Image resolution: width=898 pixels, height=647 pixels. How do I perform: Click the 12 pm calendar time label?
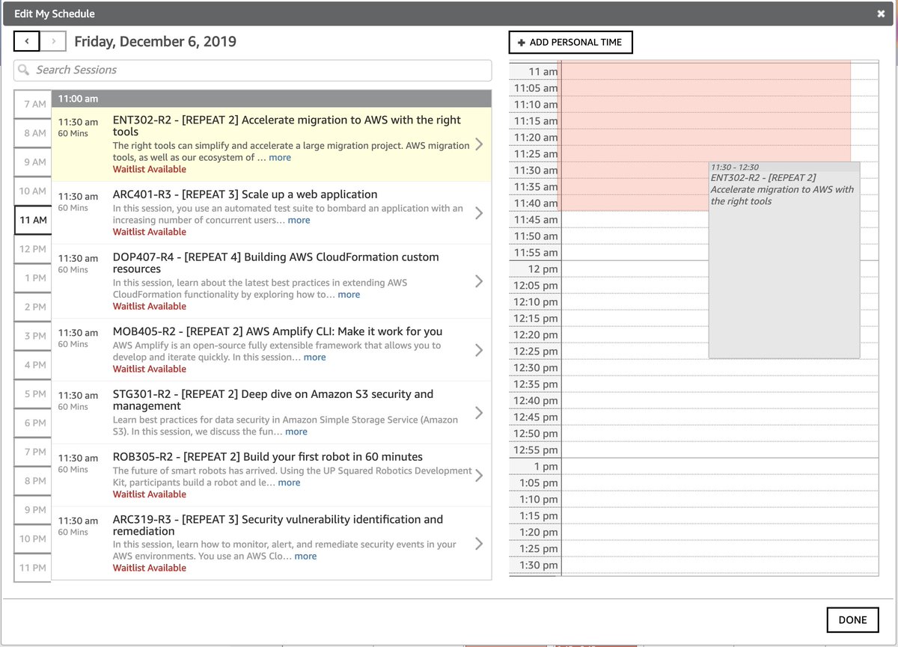coord(543,269)
